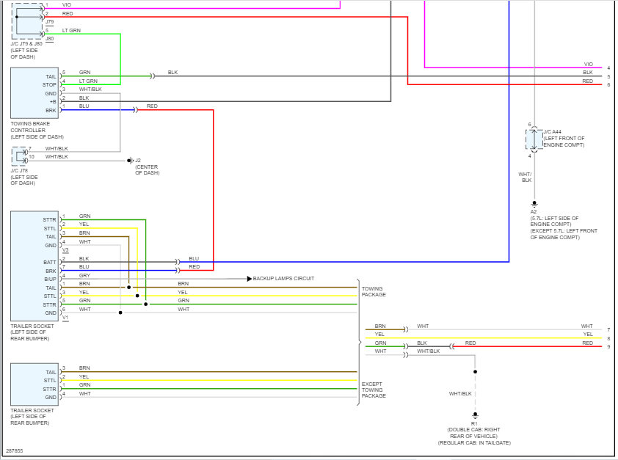Click the J/C A44 junction connector symbol
The width and height of the screenshot is (618, 460).
(534, 139)
